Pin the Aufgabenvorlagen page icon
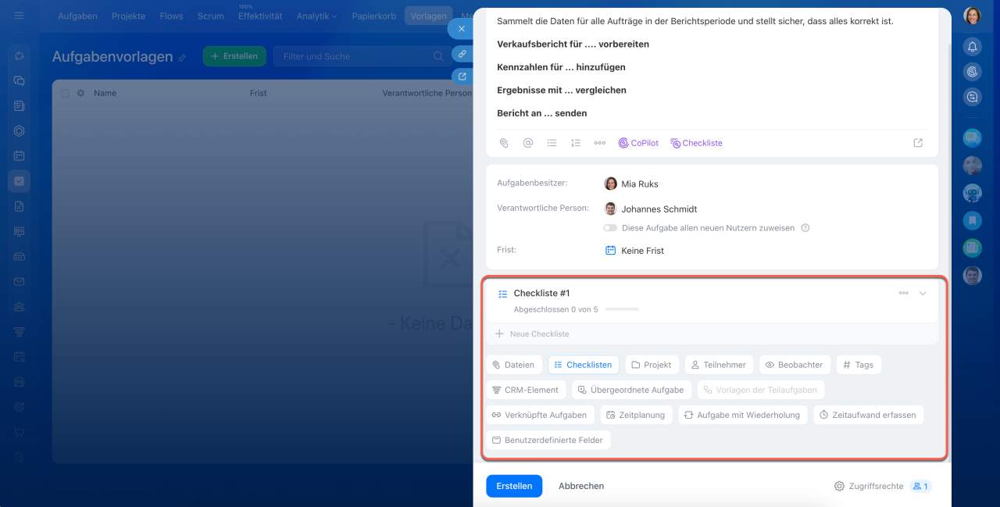 tap(183, 58)
